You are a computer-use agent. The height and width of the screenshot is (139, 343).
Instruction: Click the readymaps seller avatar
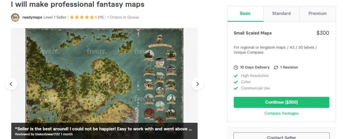15,17
